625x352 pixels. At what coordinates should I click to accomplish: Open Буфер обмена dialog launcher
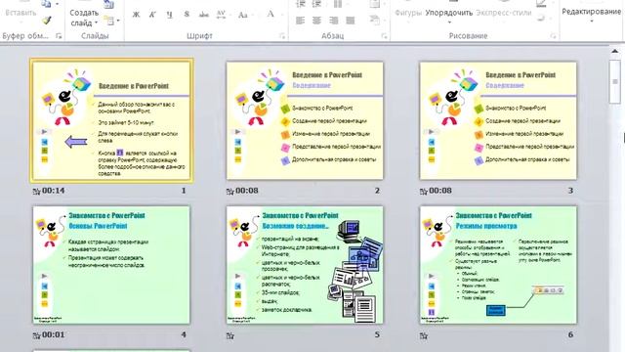click(x=59, y=36)
